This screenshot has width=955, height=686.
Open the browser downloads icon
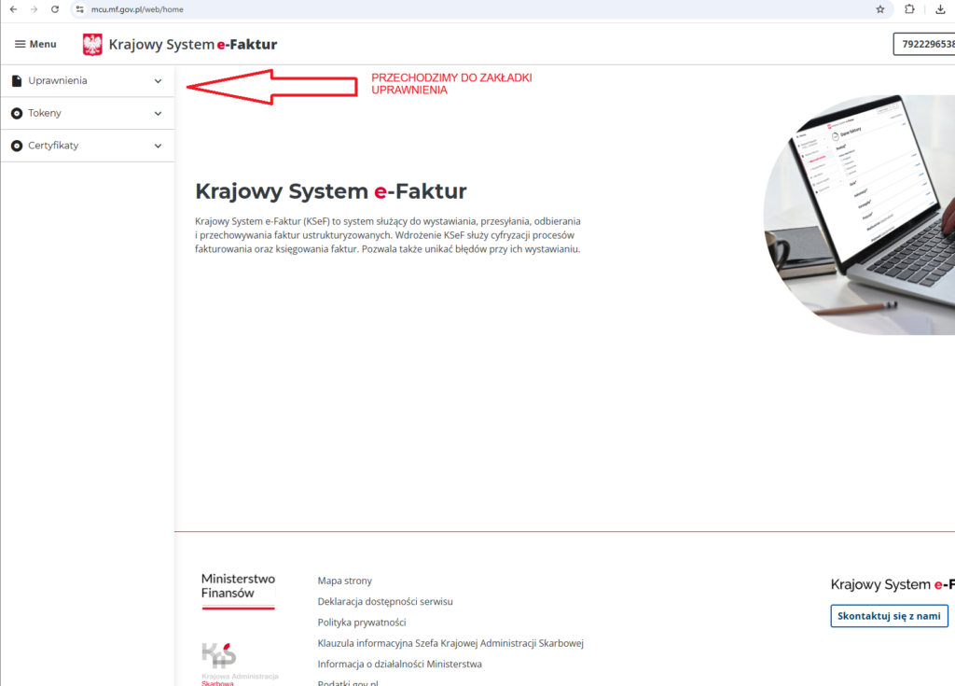click(x=940, y=9)
